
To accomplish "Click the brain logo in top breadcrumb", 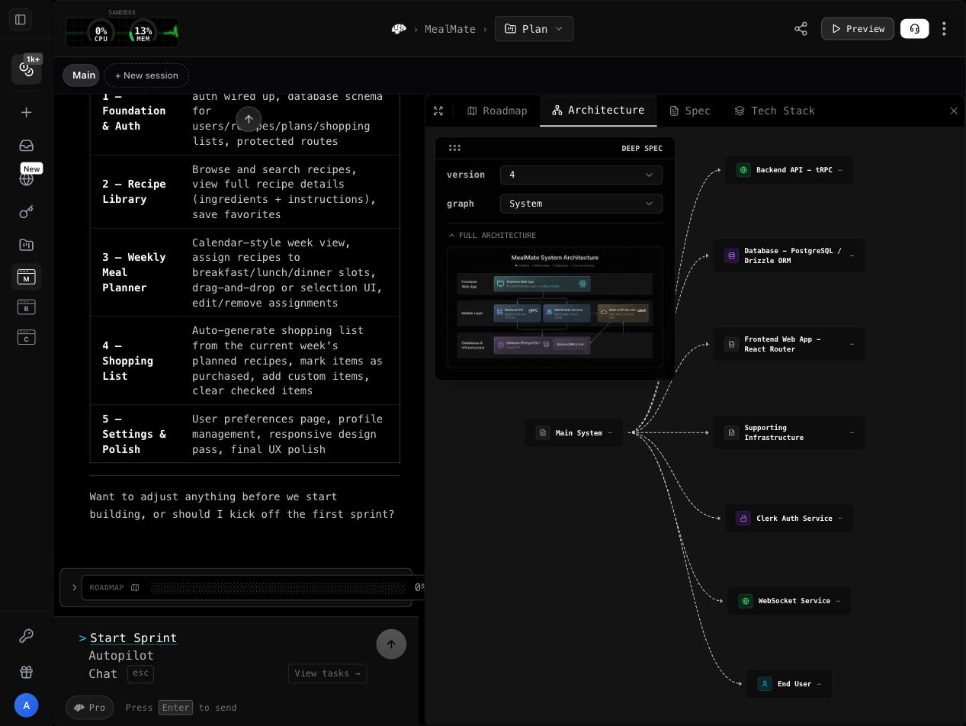I will (x=399, y=29).
